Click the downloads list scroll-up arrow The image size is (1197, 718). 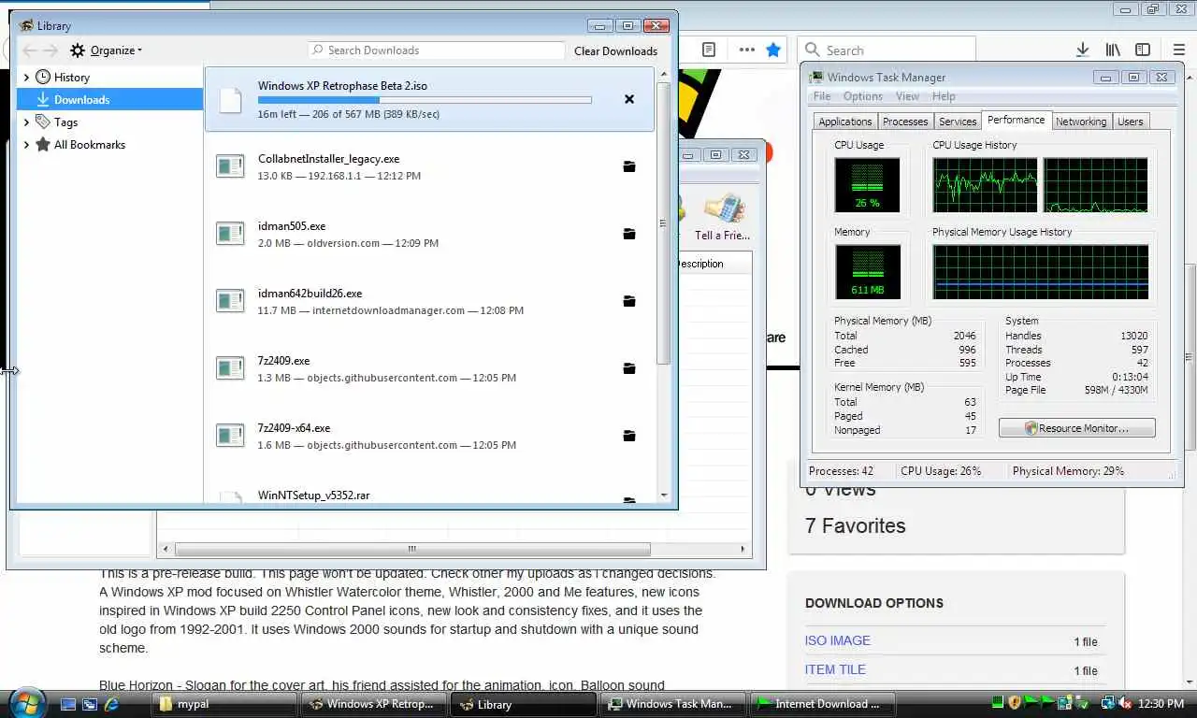coord(664,73)
